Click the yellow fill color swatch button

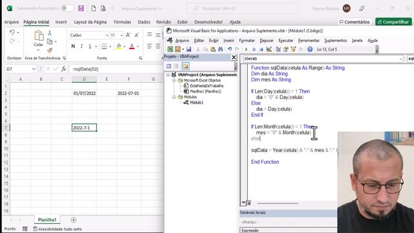tap(118, 47)
